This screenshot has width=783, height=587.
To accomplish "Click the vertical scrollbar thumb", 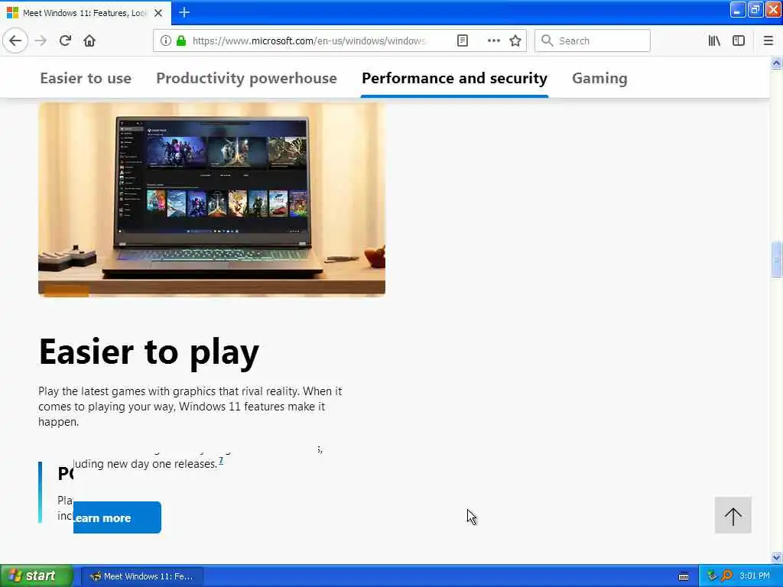I will [776, 259].
